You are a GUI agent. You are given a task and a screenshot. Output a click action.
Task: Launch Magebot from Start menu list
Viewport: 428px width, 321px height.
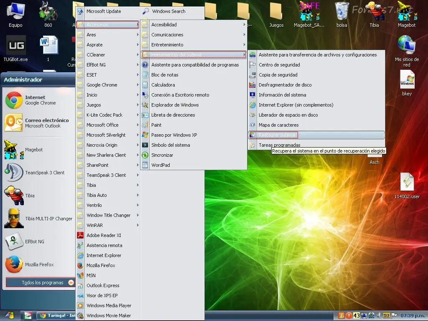click(39, 150)
